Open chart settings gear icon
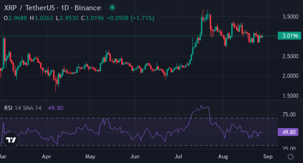 point(291,156)
